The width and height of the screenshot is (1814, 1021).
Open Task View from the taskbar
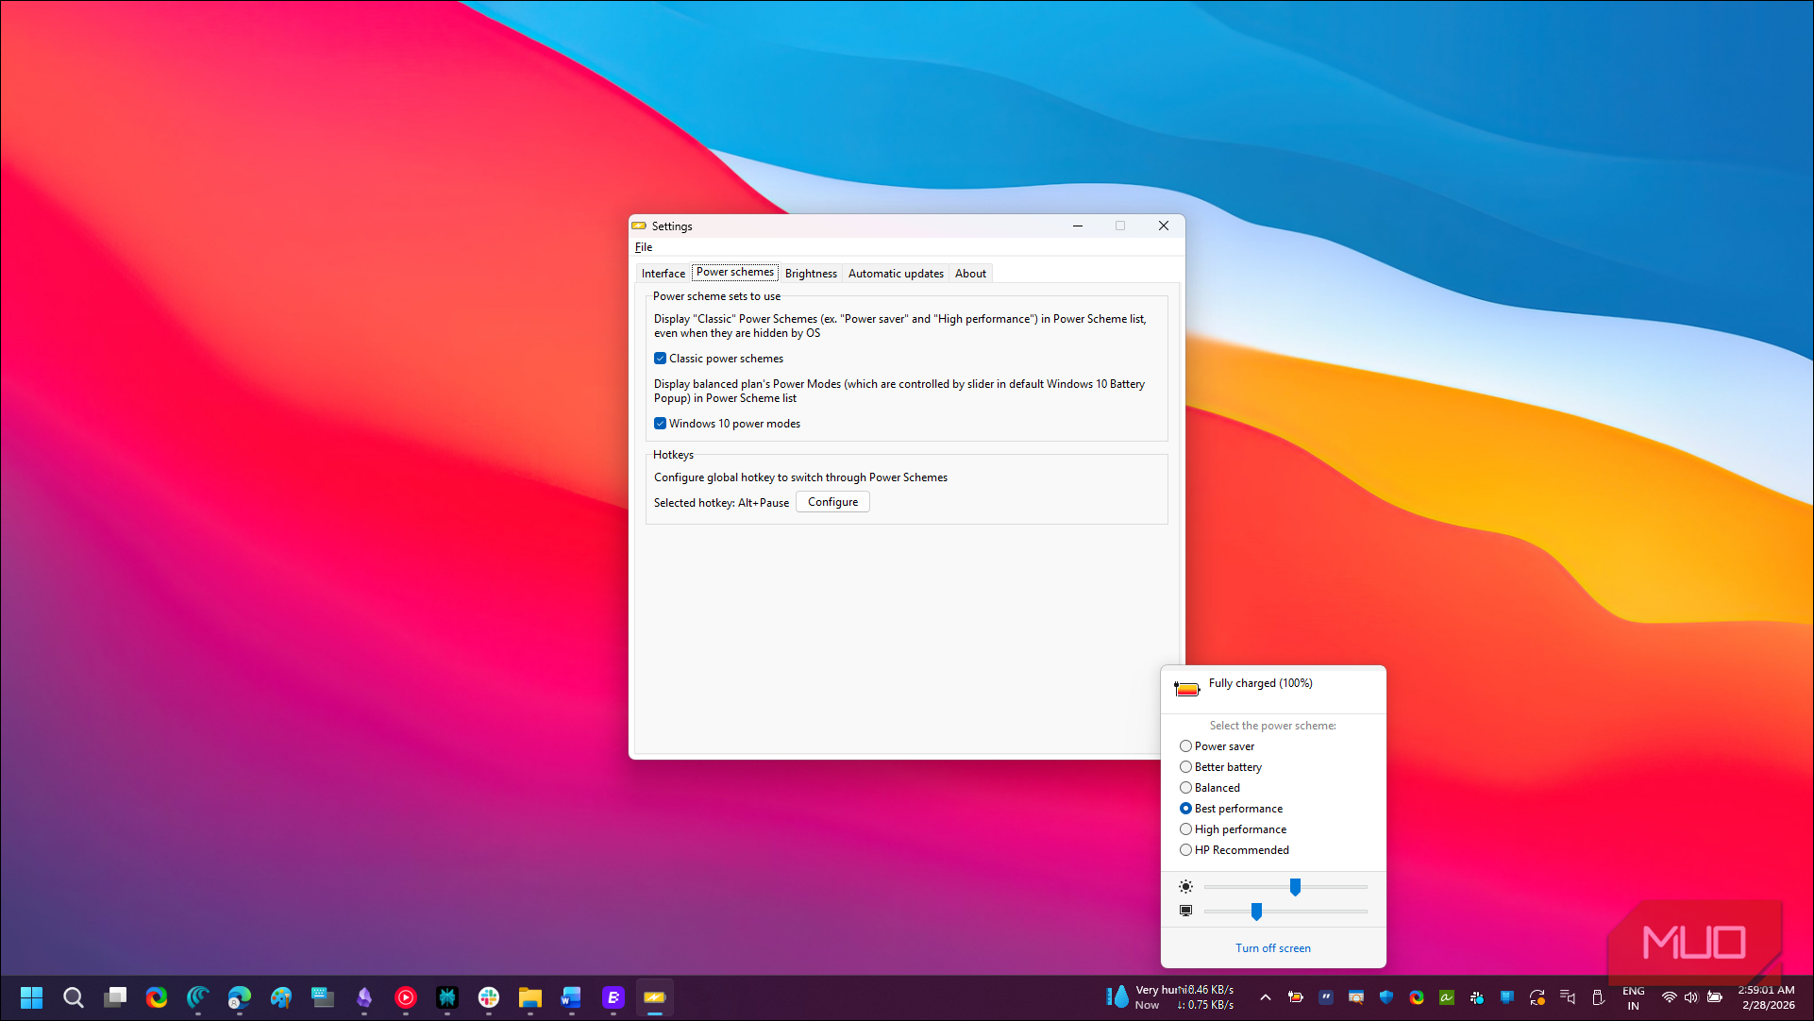tap(115, 997)
